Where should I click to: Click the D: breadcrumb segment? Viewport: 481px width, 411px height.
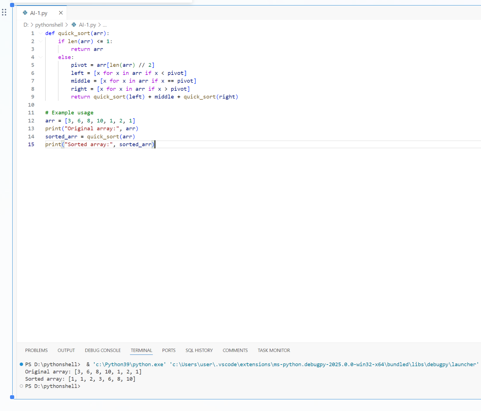coord(26,25)
